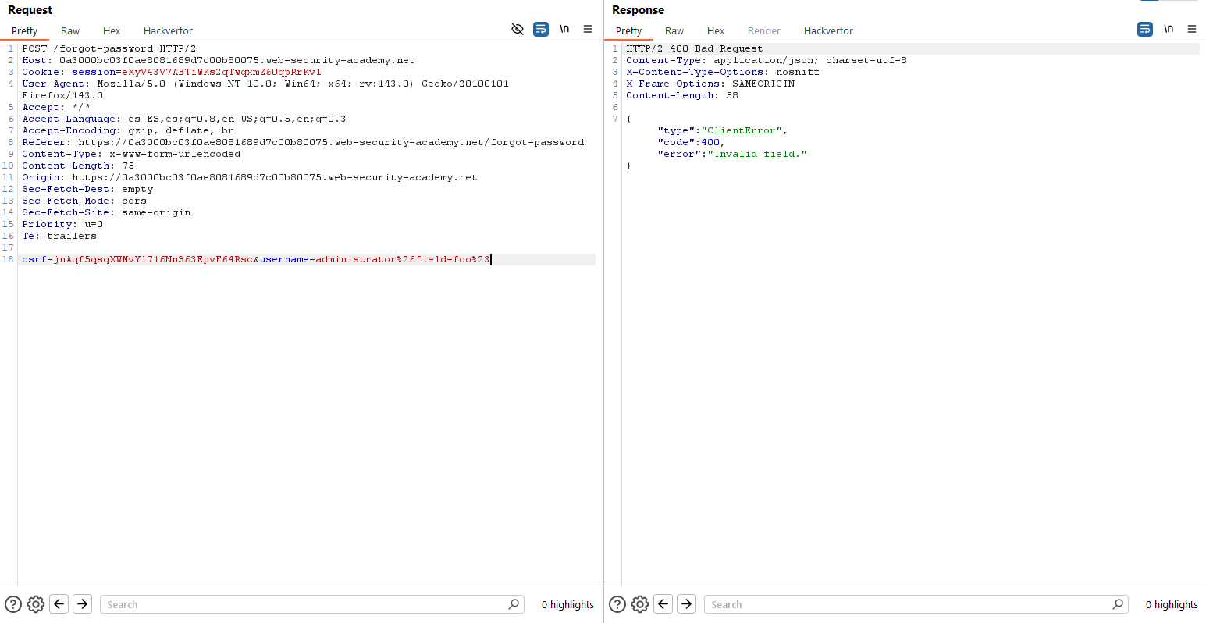Switch Request view to Raw tab
1206x623 pixels.
click(70, 31)
